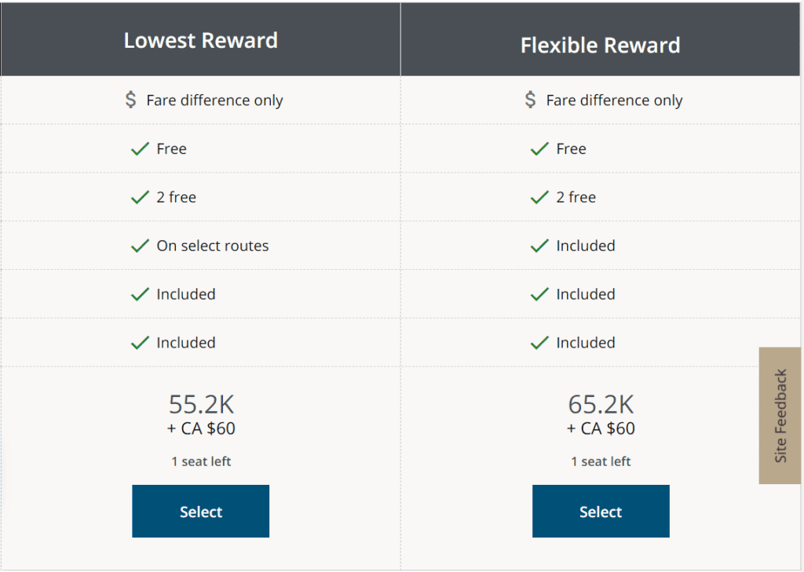Screen dimensions: 804x572
Task: Click dollar icon under Flexible Reward
Action: (x=531, y=100)
